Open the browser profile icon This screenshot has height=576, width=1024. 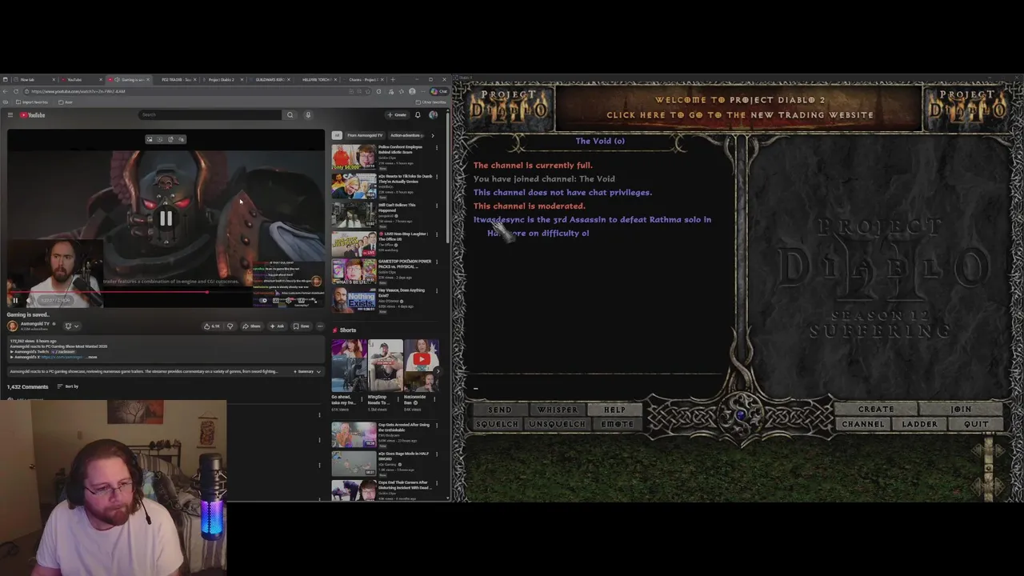(412, 91)
